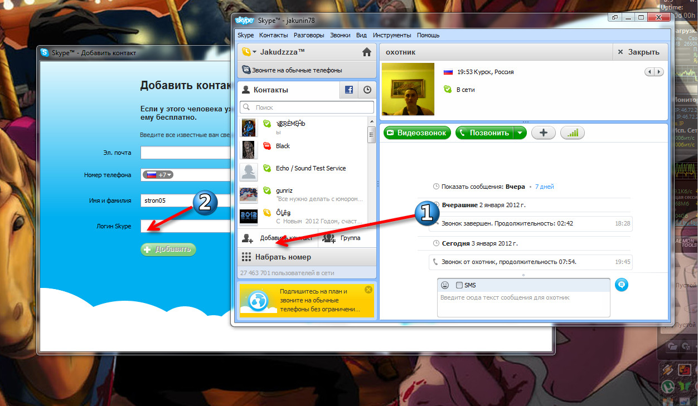Image resolution: width=698 pixels, height=406 pixels.
Task: Show messages from Вчера
Action: coord(515,187)
